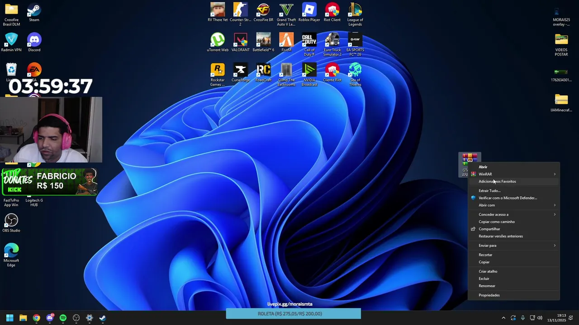This screenshot has height=325, width=579.
Task: Select Restaurar versões anteriores
Action: coord(514,237)
